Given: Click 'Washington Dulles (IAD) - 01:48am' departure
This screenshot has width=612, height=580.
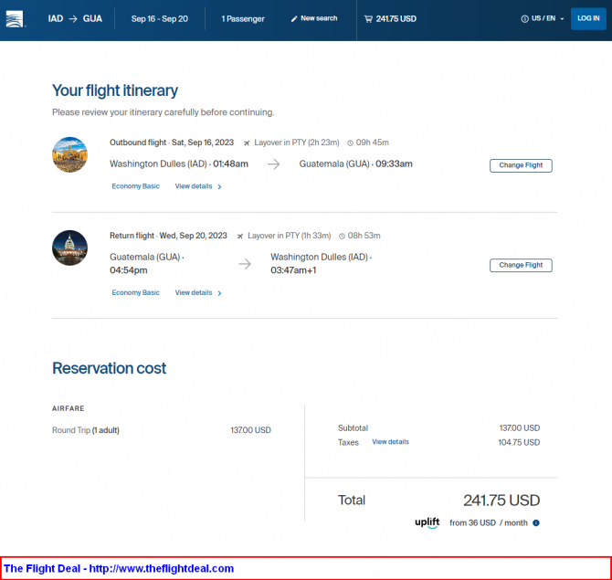Looking at the screenshot, I should point(179,163).
